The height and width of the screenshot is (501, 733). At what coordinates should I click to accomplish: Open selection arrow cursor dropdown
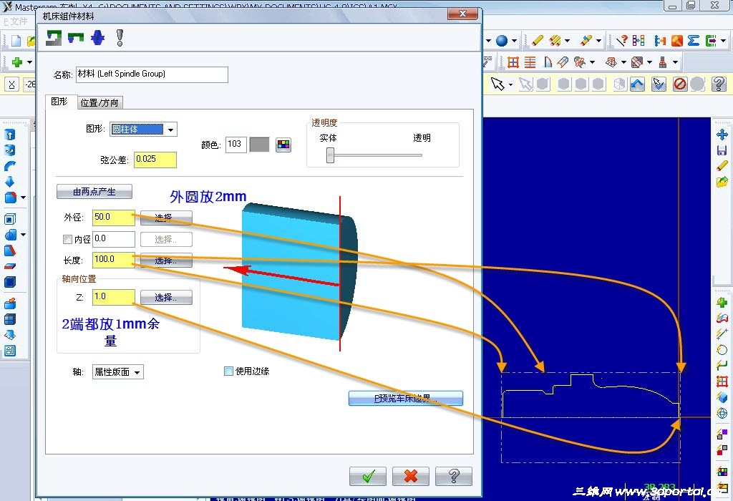click(x=510, y=84)
